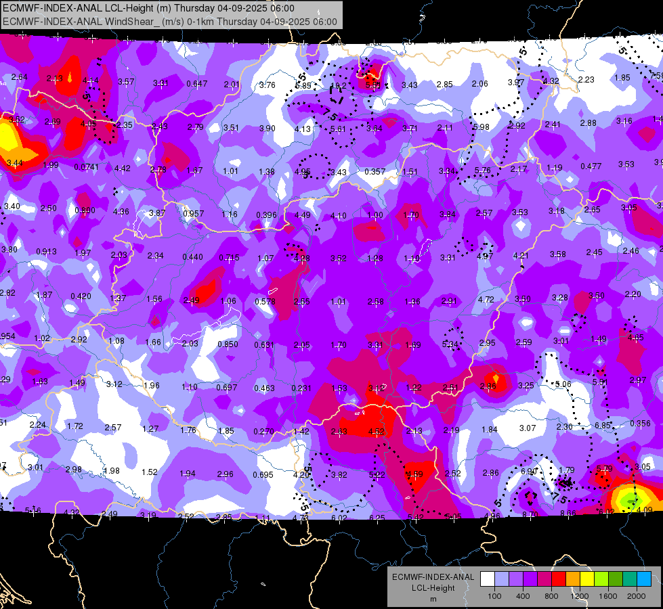Click the pale lavender legend swatch

[x=502, y=579]
